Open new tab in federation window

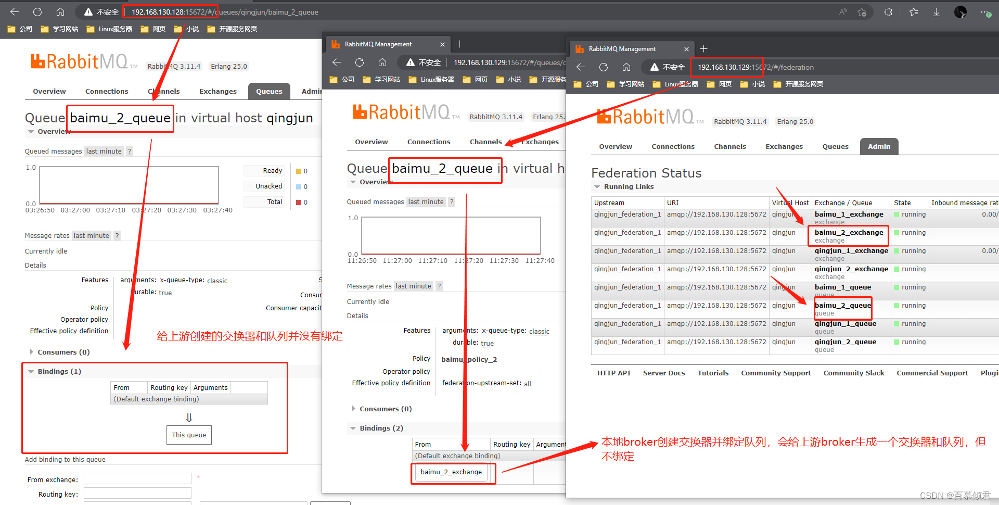pos(703,49)
